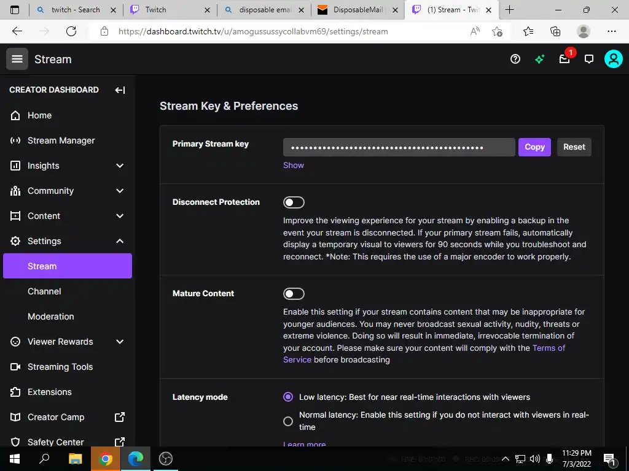Go back with the browser arrow

click(17, 31)
